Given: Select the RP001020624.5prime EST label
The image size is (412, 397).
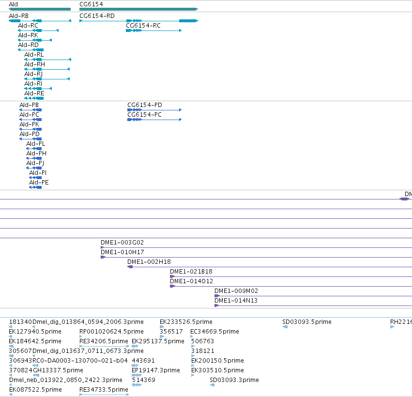Looking at the screenshot, I should [x=111, y=332].
